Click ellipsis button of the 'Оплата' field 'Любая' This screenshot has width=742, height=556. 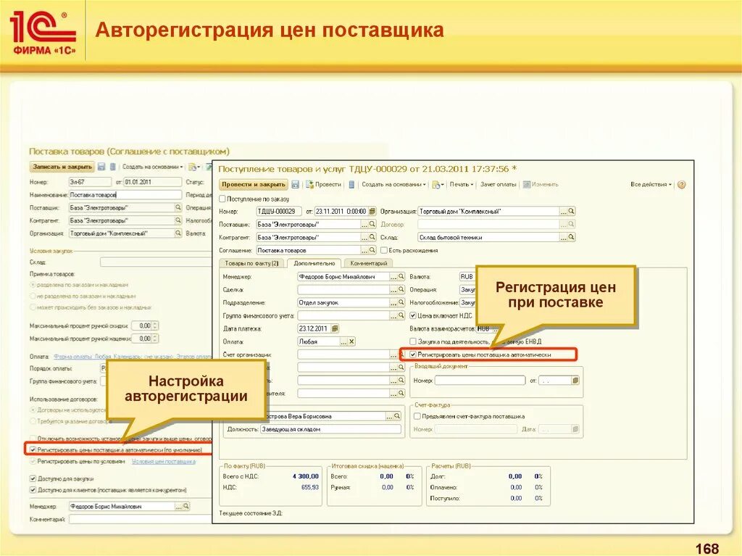(344, 341)
